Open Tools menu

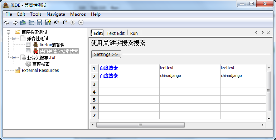(36, 14)
